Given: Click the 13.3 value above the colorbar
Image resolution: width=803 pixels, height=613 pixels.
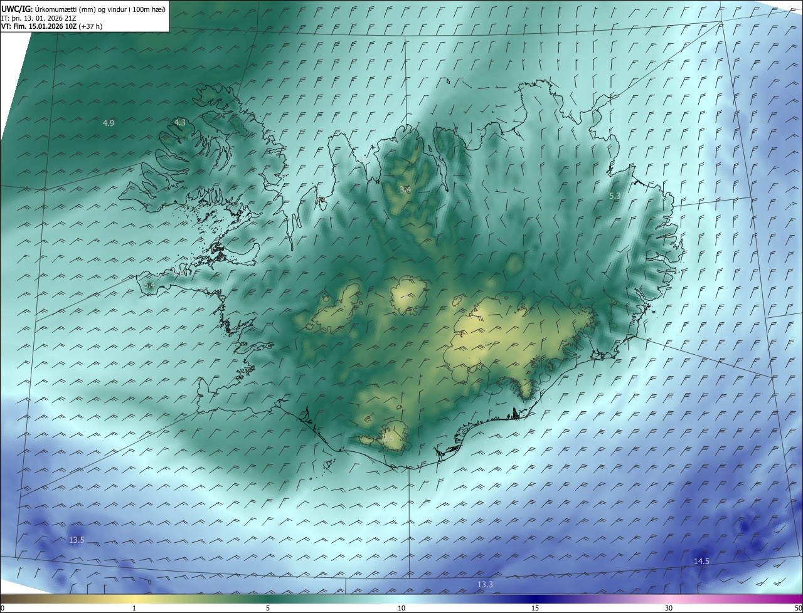Looking at the screenshot, I should coord(485,584).
